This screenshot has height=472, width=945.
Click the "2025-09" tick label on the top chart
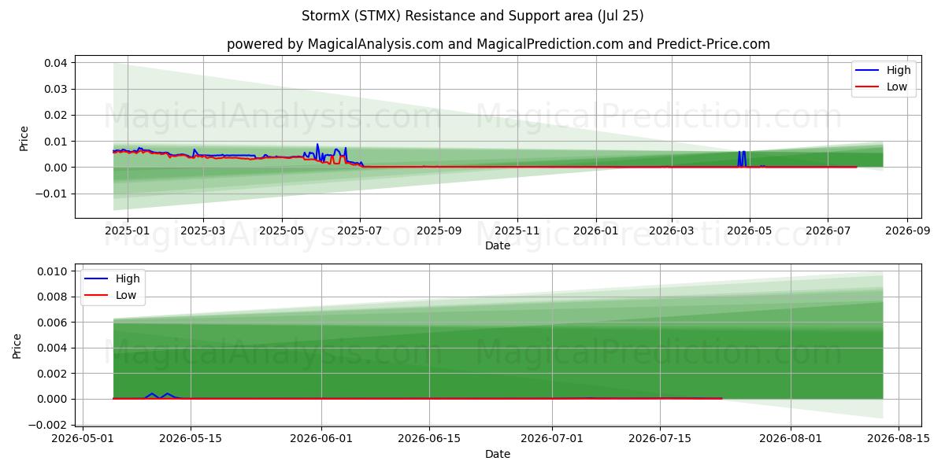(x=439, y=230)
